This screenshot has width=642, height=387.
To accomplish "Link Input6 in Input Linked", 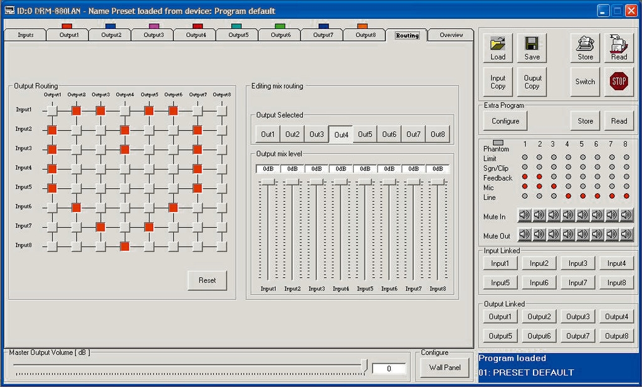I will coord(539,283).
